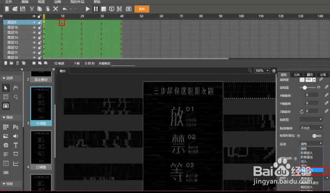330x193 pixels.
Task: Collapse the 选择 tool section
Action: [x=4, y=78]
